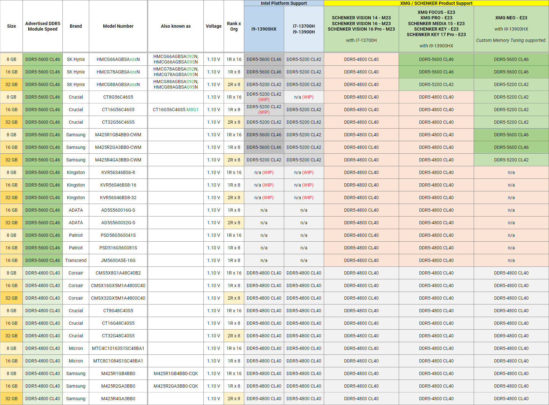Select the Rank x Org header cell
Viewport: 549px width, 405px height.
[234, 26]
